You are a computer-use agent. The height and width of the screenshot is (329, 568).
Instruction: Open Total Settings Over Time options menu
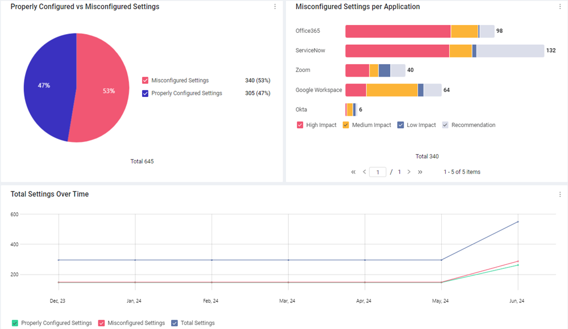559,195
